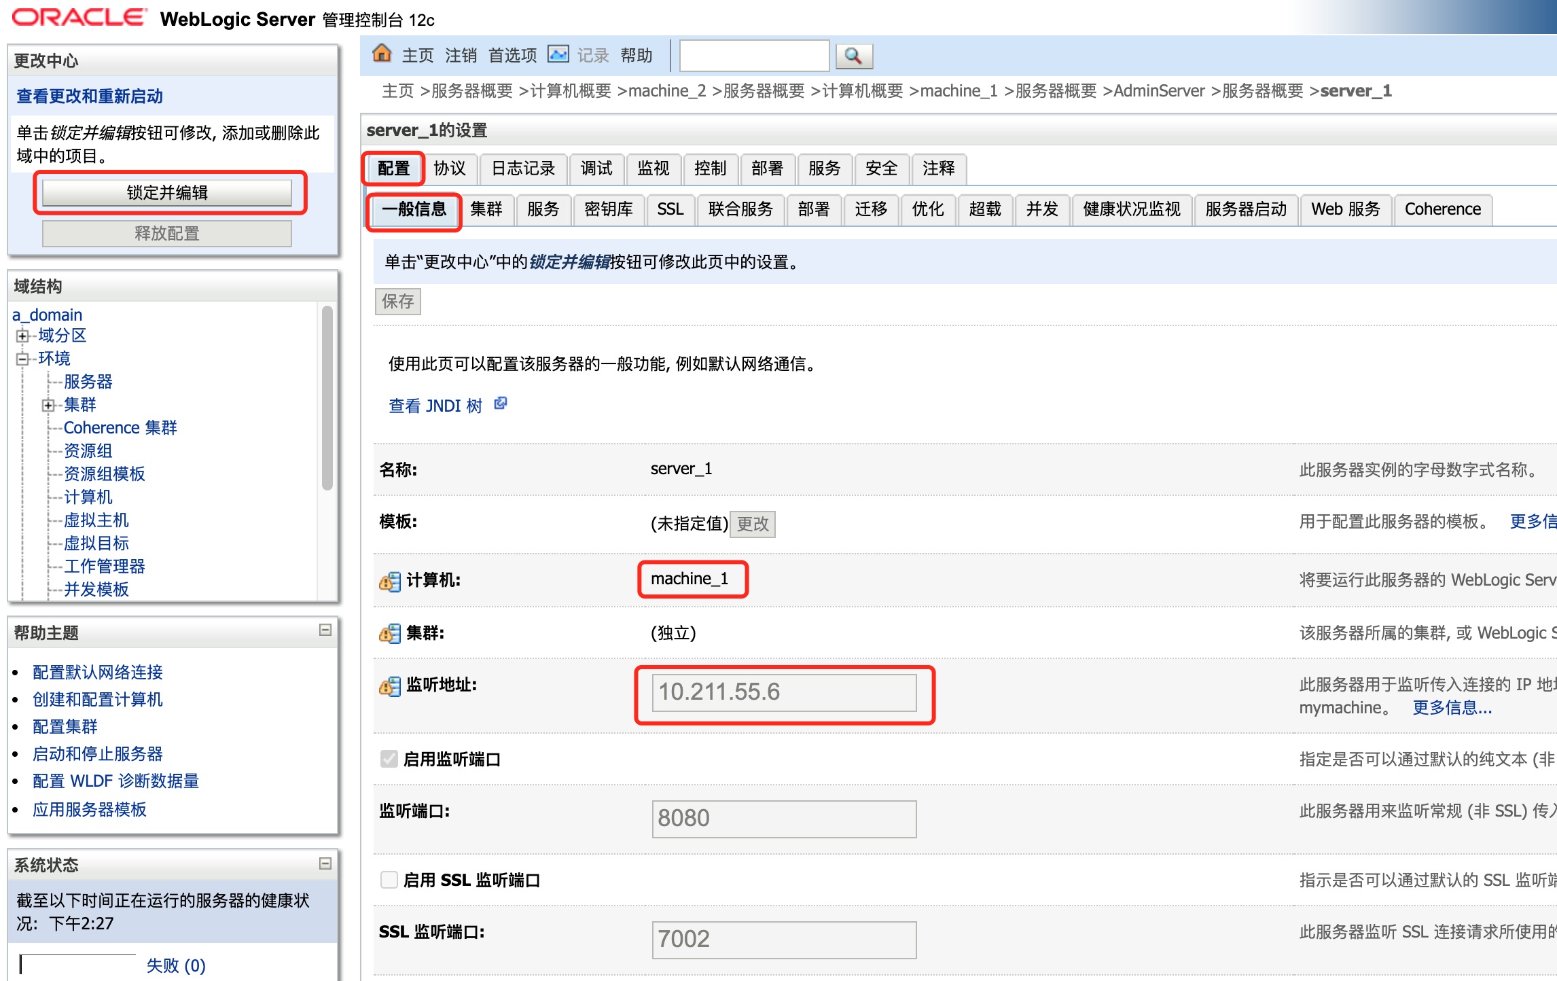The height and width of the screenshot is (981, 1557).
Task: Open the Web 服务 subtab
Action: click(1346, 209)
